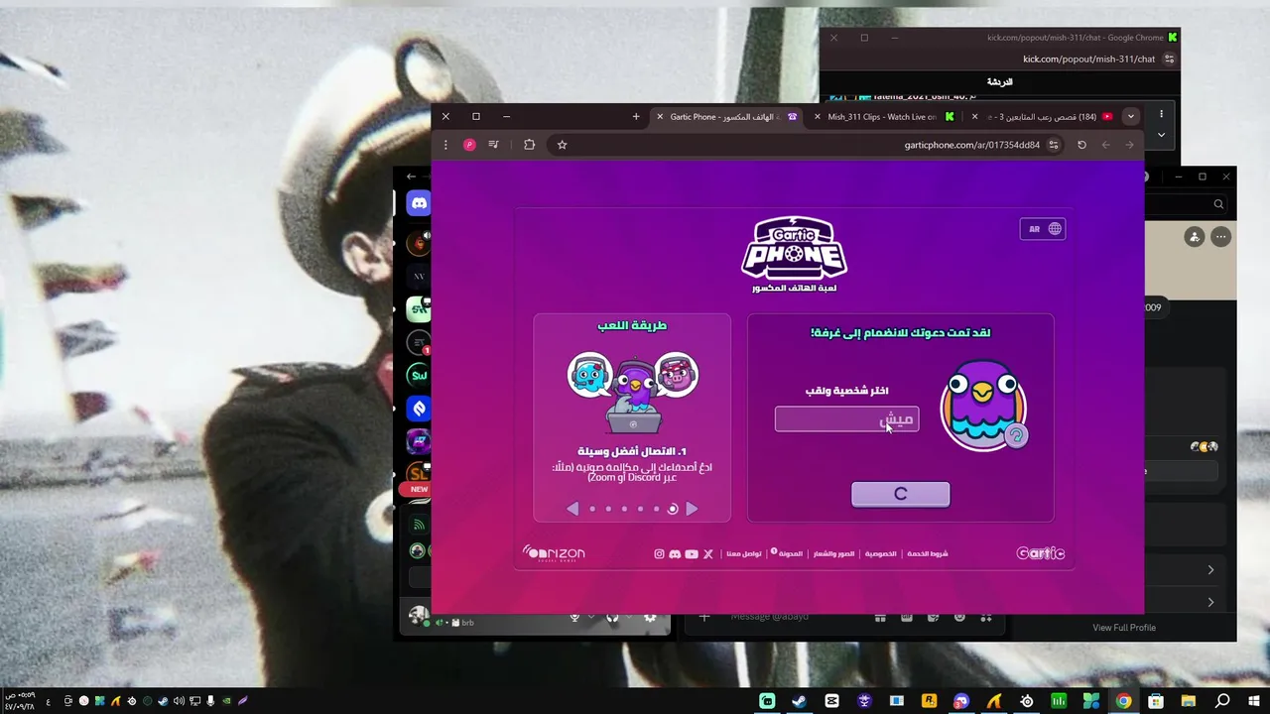Open Google Chrome from taskbar
Image resolution: width=1270 pixels, height=714 pixels.
[1123, 701]
